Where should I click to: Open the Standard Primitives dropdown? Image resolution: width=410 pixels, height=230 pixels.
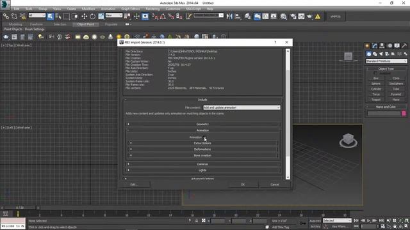(x=386, y=61)
